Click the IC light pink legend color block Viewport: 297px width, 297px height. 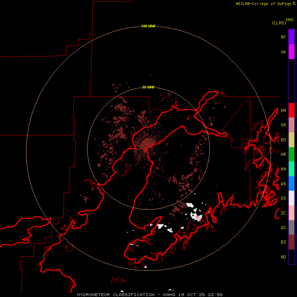[x=291, y=213]
